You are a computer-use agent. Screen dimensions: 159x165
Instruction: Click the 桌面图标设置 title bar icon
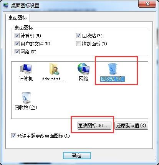click(6, 5)
